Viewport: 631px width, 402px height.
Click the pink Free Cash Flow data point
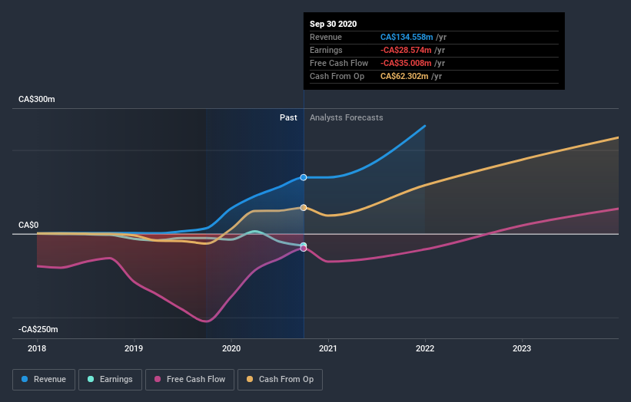(x=304, y=249)
